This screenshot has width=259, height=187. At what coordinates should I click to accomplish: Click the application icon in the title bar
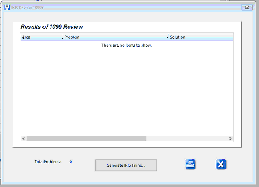click(6, 7)
